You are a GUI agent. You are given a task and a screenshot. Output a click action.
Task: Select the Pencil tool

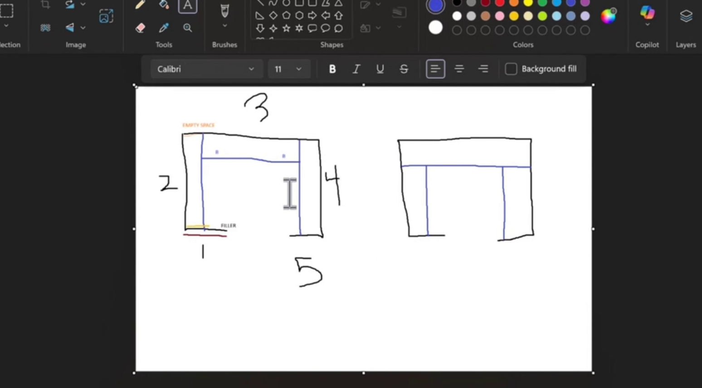[140, 5]
